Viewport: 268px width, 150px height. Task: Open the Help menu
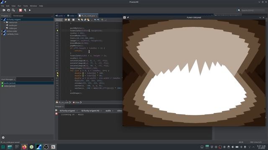click(x=41, y=6)
